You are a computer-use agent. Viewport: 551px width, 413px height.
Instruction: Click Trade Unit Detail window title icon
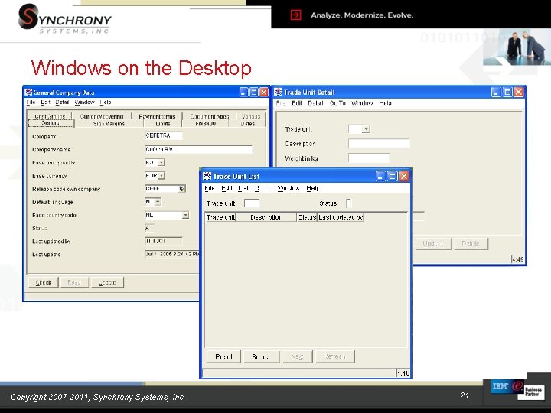tap(278, 92)
